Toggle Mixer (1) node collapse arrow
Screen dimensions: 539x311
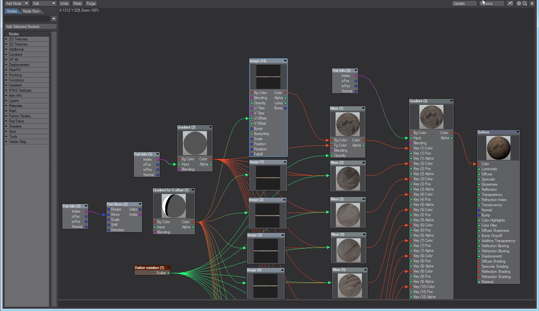363,108
